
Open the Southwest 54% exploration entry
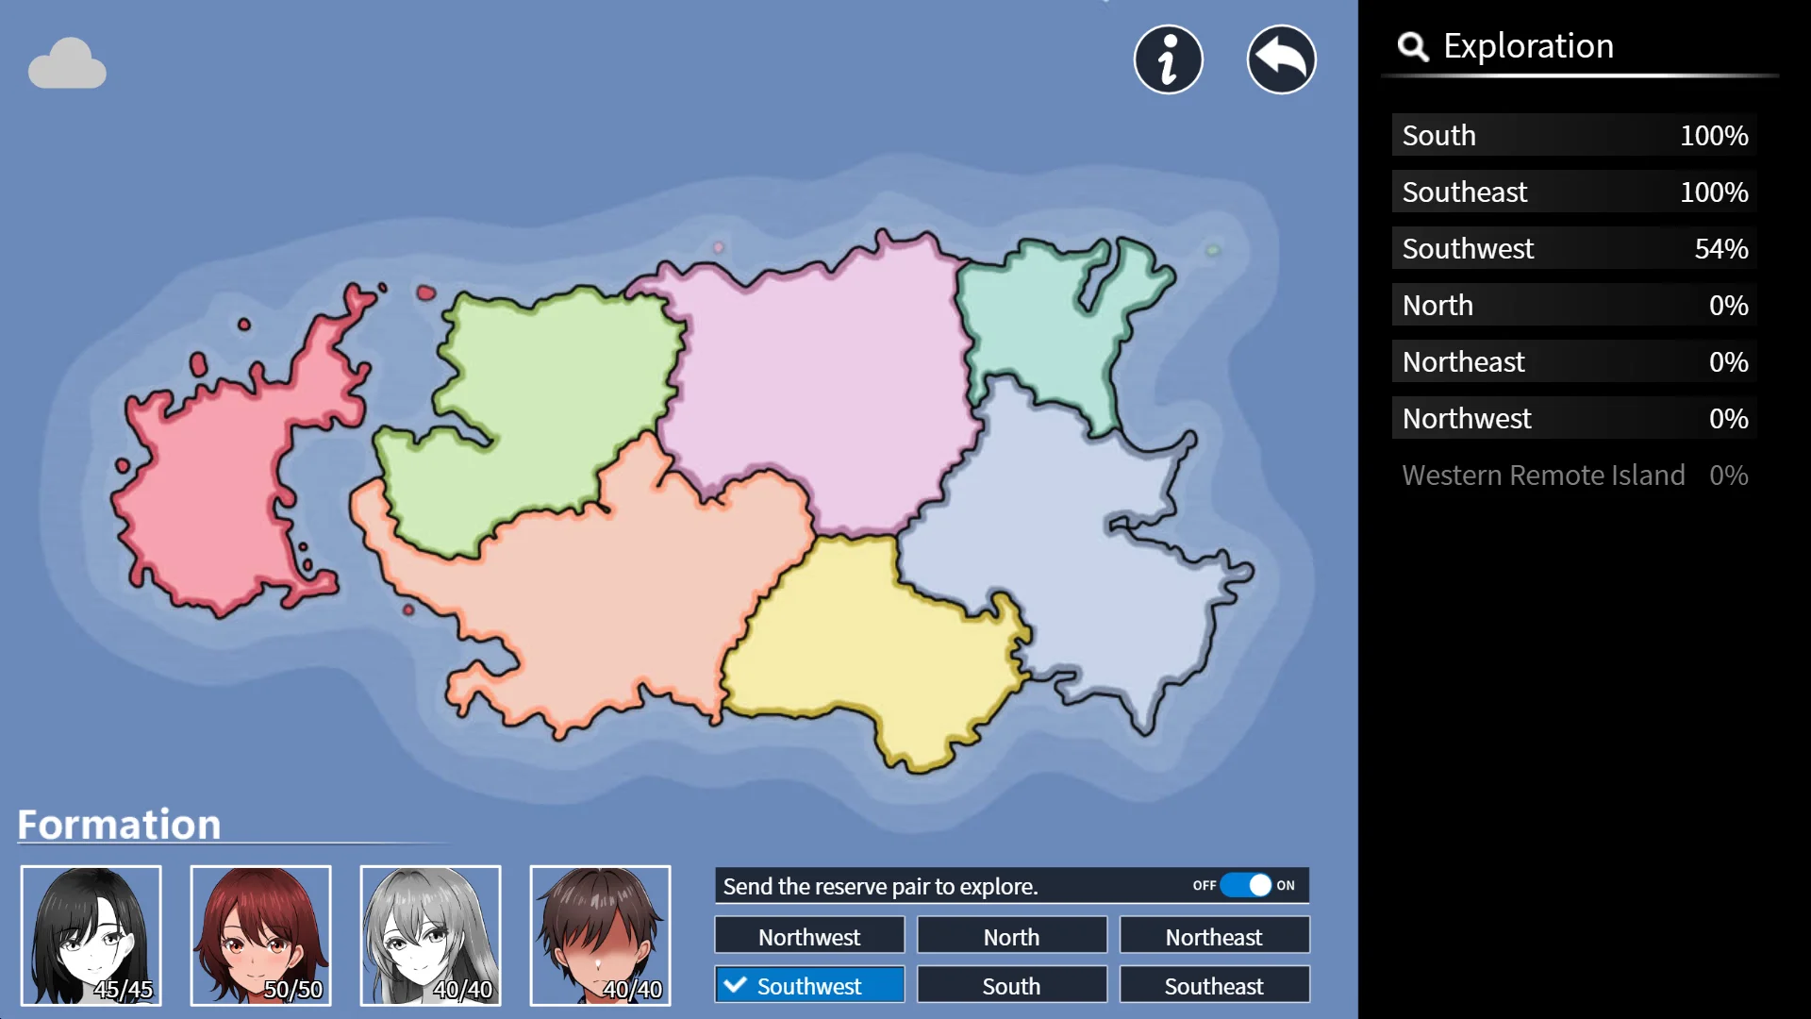tap(1573, 248)
